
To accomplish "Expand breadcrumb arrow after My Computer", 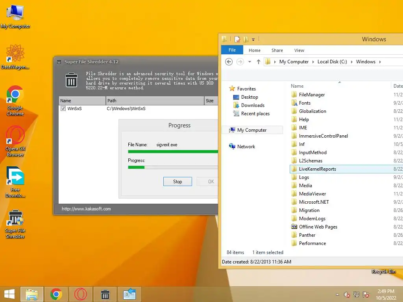I will tap(313, 62).
